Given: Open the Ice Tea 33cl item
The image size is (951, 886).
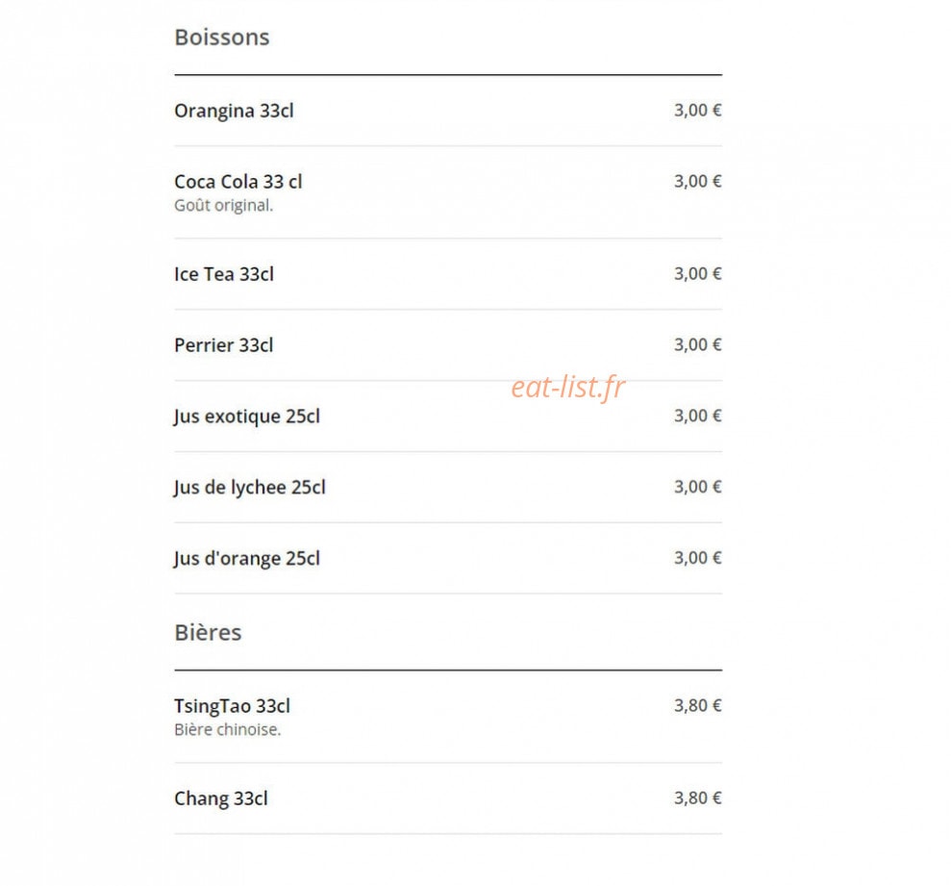Looking at the screenshot, I should click(x=447, y=274).
